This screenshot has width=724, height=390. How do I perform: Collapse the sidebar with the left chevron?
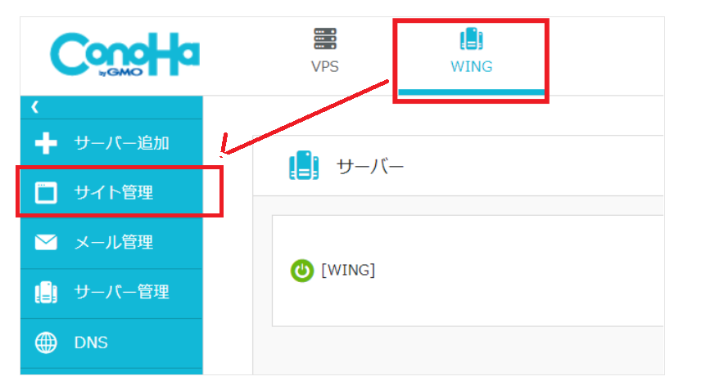tap(34, 107)
